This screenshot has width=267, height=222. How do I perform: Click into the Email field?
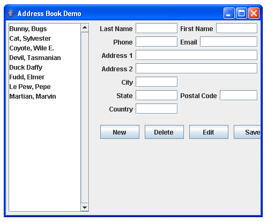[x=229, y=42]
